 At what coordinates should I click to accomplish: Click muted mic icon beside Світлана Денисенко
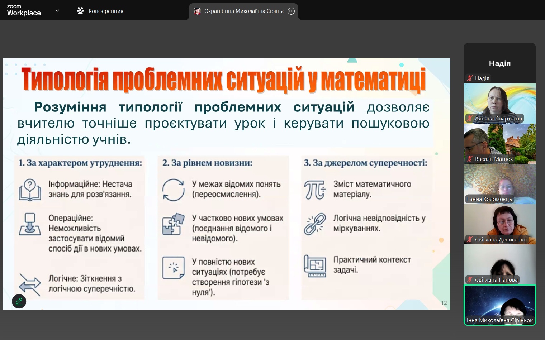tap(470, 239)
